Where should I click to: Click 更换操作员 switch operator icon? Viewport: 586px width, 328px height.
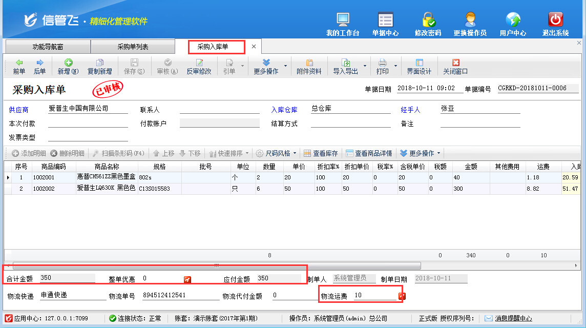470,24
